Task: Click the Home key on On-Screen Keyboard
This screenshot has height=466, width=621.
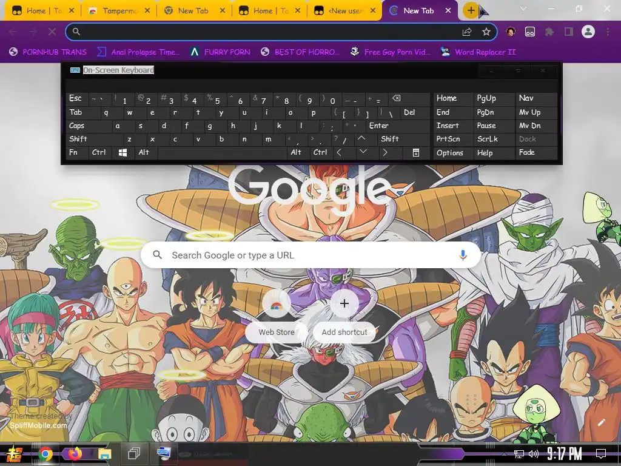Action: click(x=453, y=98)
